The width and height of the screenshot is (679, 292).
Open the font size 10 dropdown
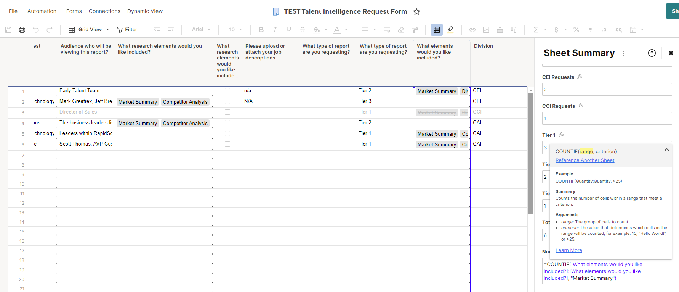(235, 29)
